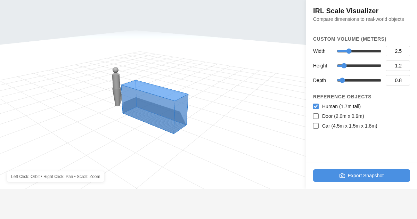Click the Depth slider thumb
The width and height of the screenshot is (417, 219).
point(342,80)
